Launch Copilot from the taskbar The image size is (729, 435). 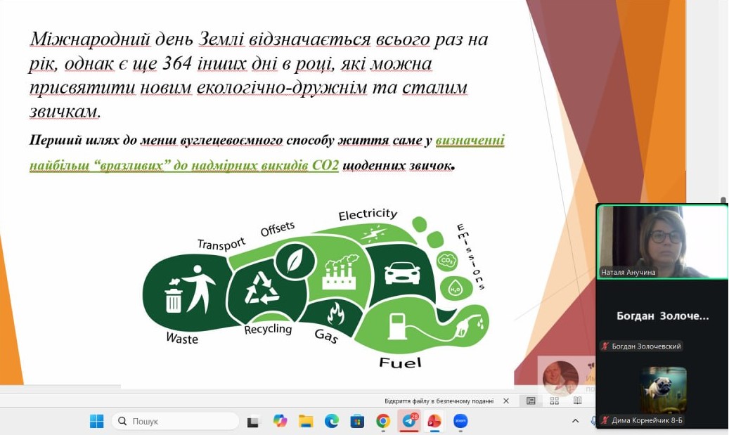point(280,421)
